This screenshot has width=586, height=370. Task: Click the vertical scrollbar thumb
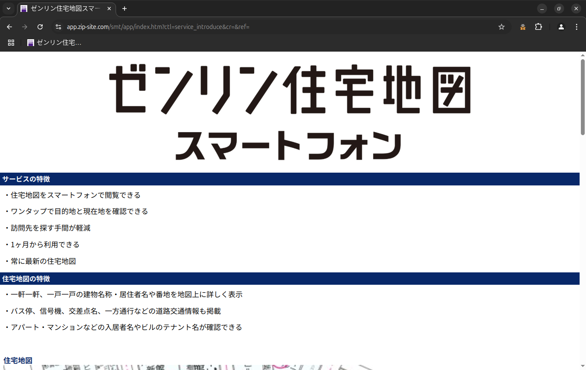[583, 97]
